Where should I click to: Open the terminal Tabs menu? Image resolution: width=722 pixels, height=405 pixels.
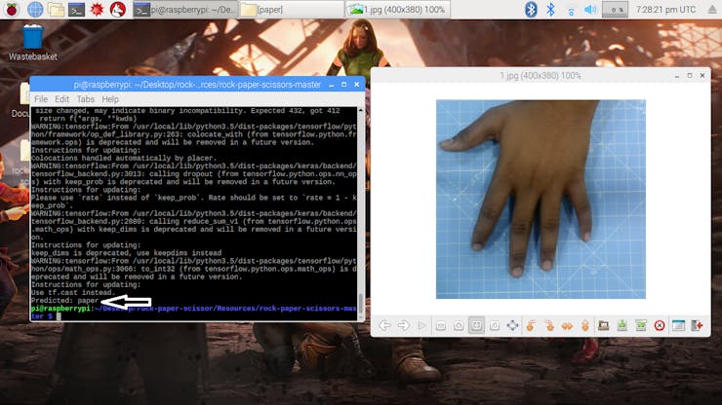click(85, 99)
